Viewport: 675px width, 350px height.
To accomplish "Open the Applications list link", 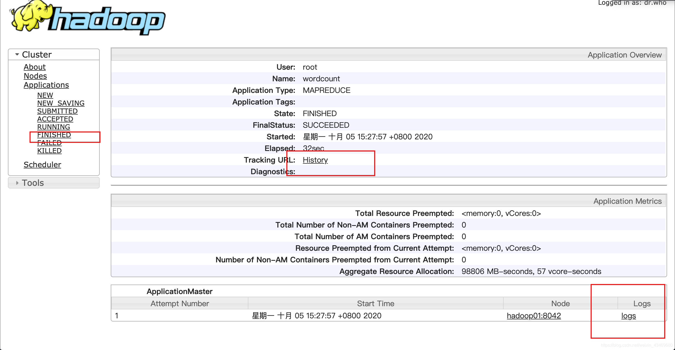I will [46, 85].
